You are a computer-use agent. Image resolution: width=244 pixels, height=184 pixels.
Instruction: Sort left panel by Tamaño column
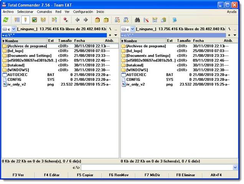(65, 41)
